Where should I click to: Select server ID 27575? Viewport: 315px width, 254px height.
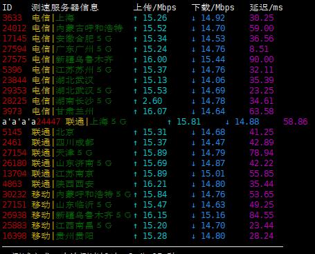point(15,60)
